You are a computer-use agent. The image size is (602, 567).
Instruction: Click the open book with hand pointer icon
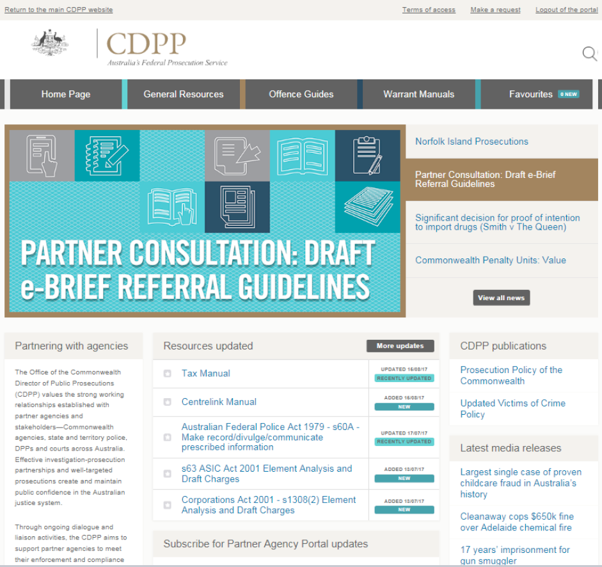click(x=172, y=207)
